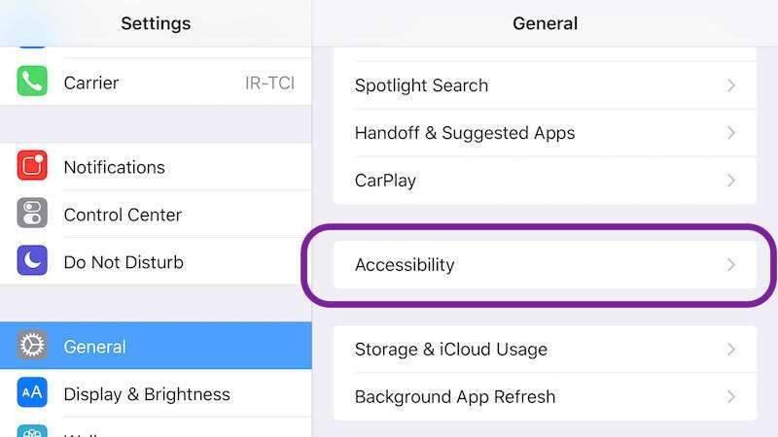This screenshot has height=437, width=778.
Task: Open the CarPlay row chevron
Action: (x=731, y=181)
